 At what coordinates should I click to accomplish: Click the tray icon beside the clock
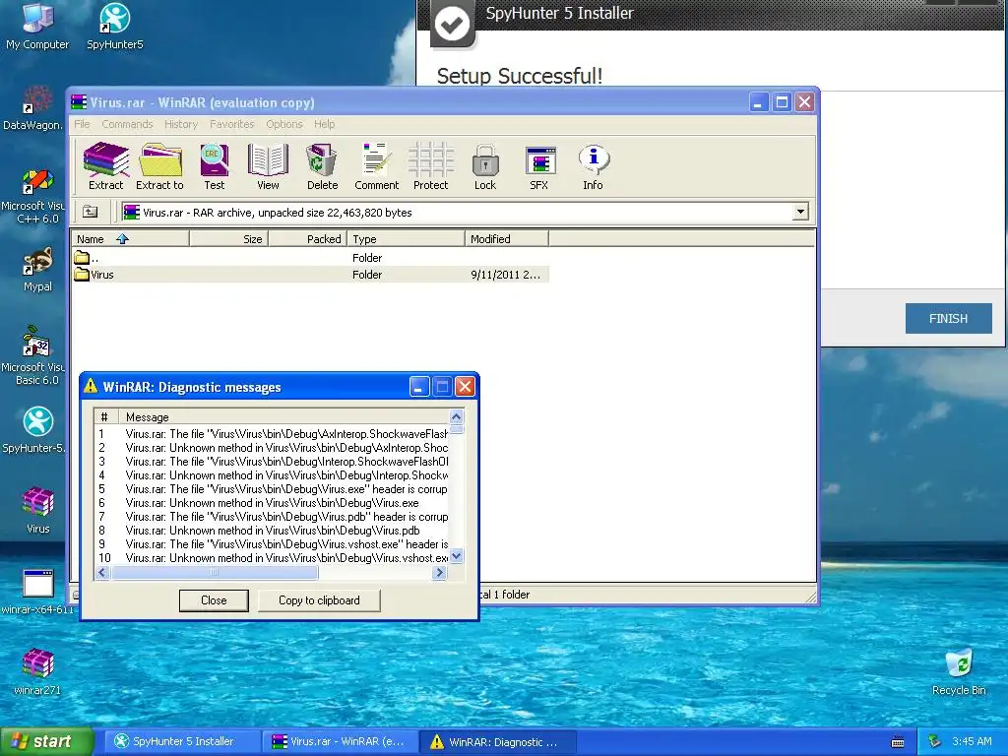[935, 742]
